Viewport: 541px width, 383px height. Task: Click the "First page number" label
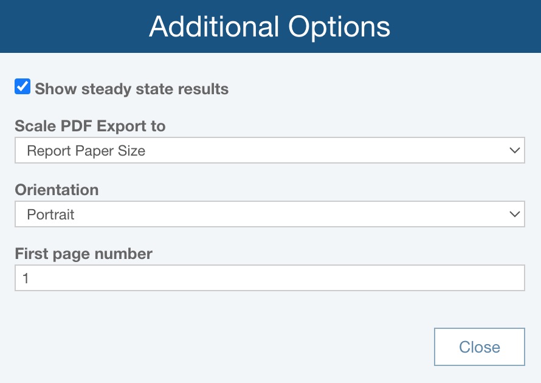(x=83, y=254)
